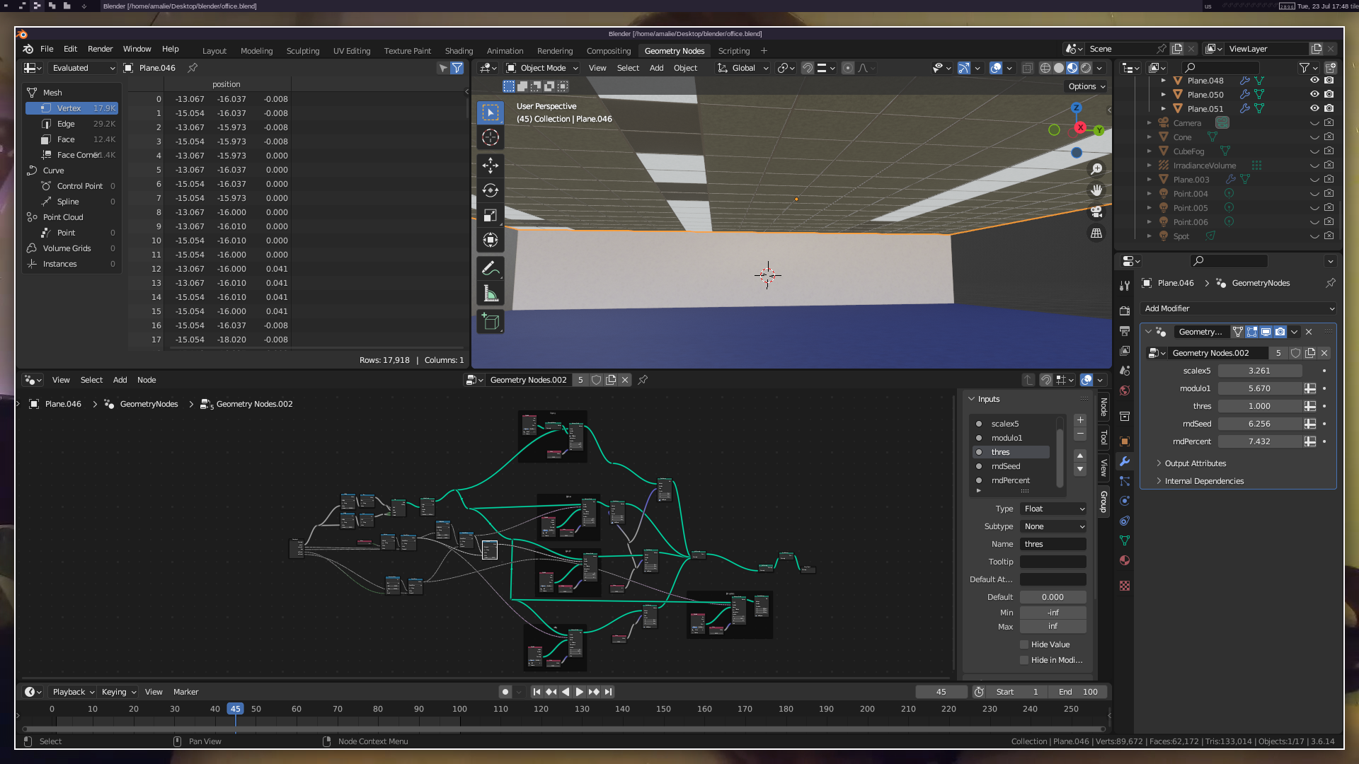The image size is (1359, 764).
Task: Open Modifier properties wrench tab
Action: (x=1125, y=461)
